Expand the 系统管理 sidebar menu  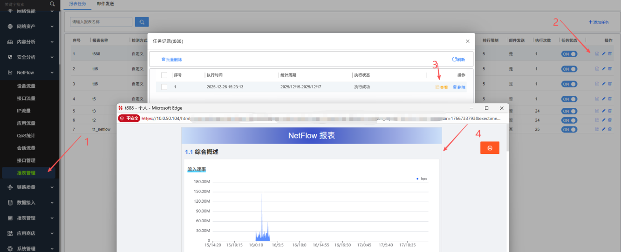[30, 248]
